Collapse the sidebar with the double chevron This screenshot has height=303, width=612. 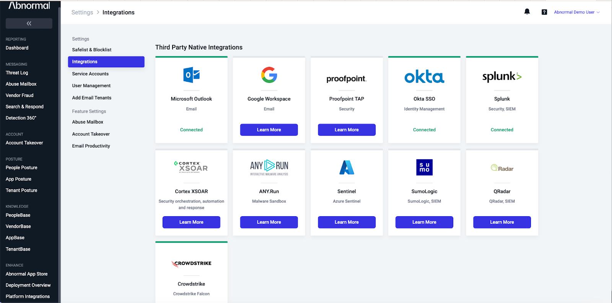(x=29, y=23)
